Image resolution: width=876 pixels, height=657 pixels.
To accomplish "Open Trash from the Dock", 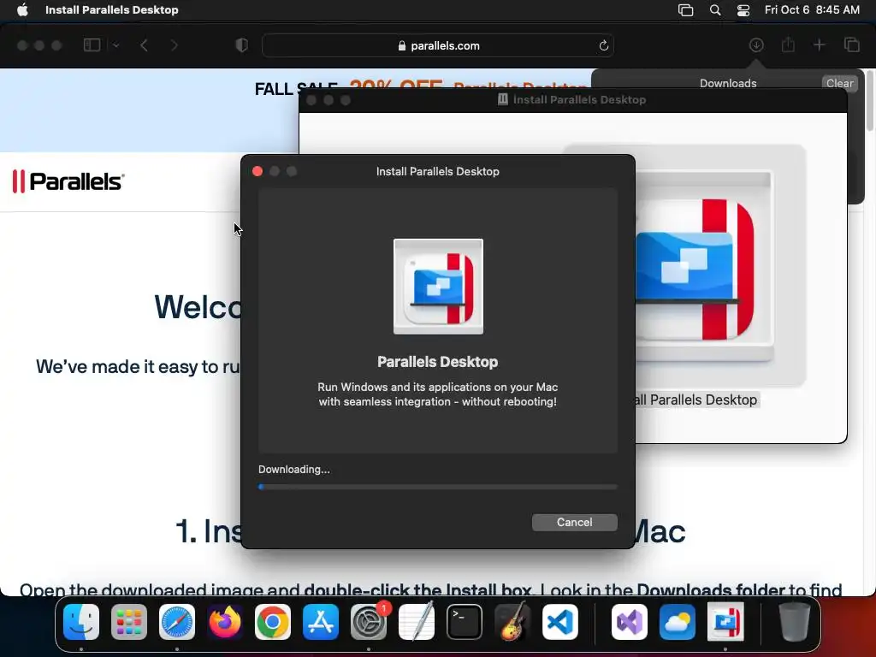I will (795, 622).
